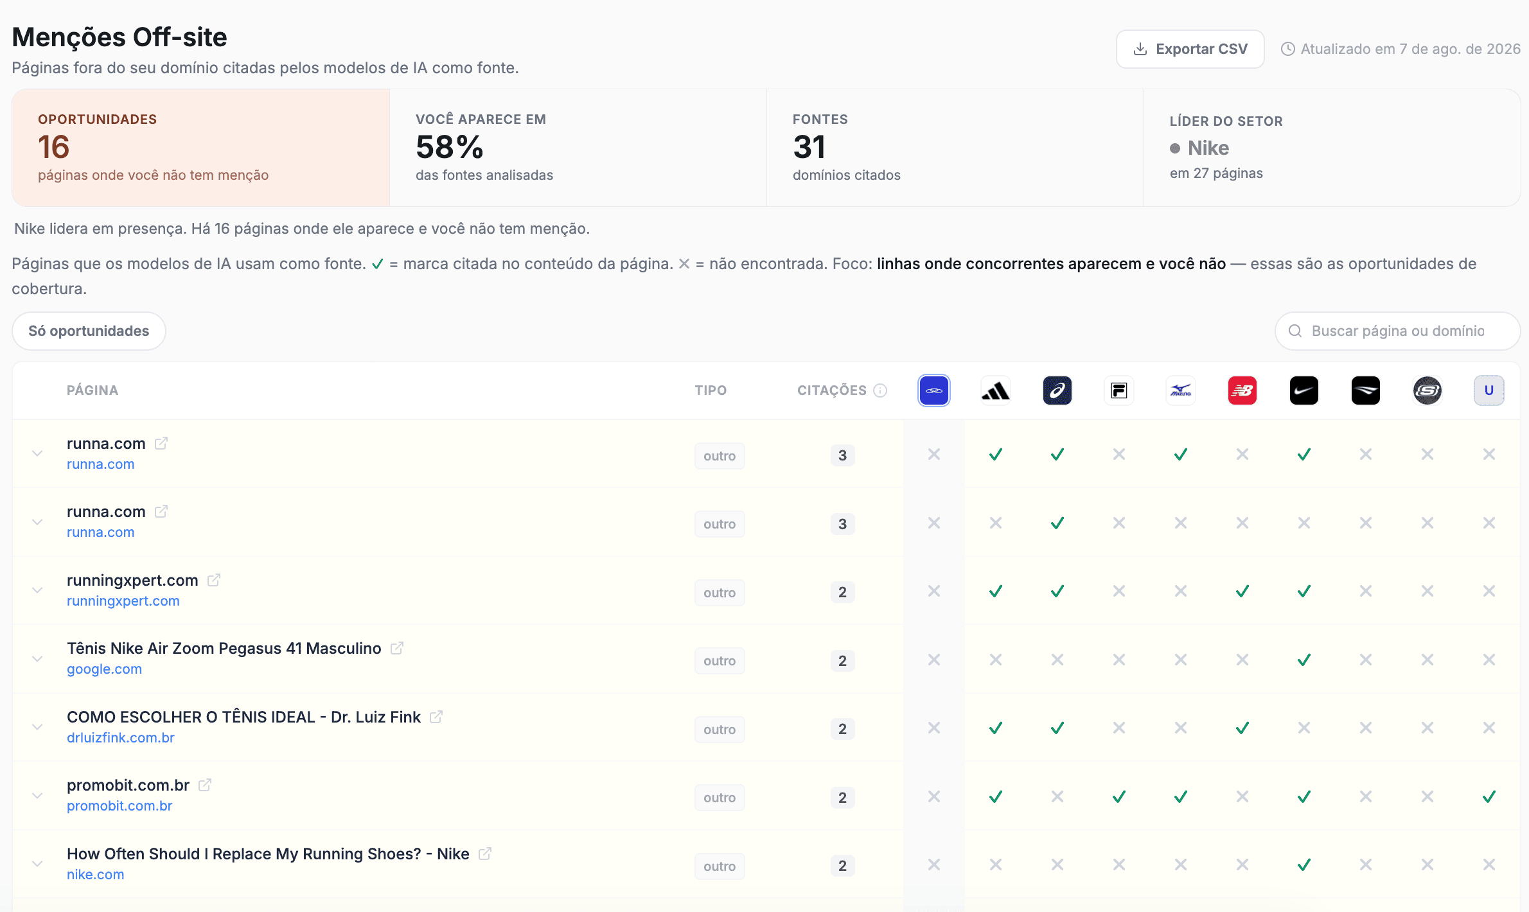This screenshot has width=1529, height=912.
Task: Toggle the 'Só oportunidades' filter
Action: click(89, 331)
